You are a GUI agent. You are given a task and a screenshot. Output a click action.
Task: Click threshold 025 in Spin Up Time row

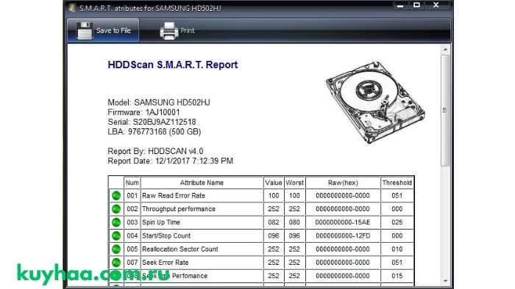[397, 222]
